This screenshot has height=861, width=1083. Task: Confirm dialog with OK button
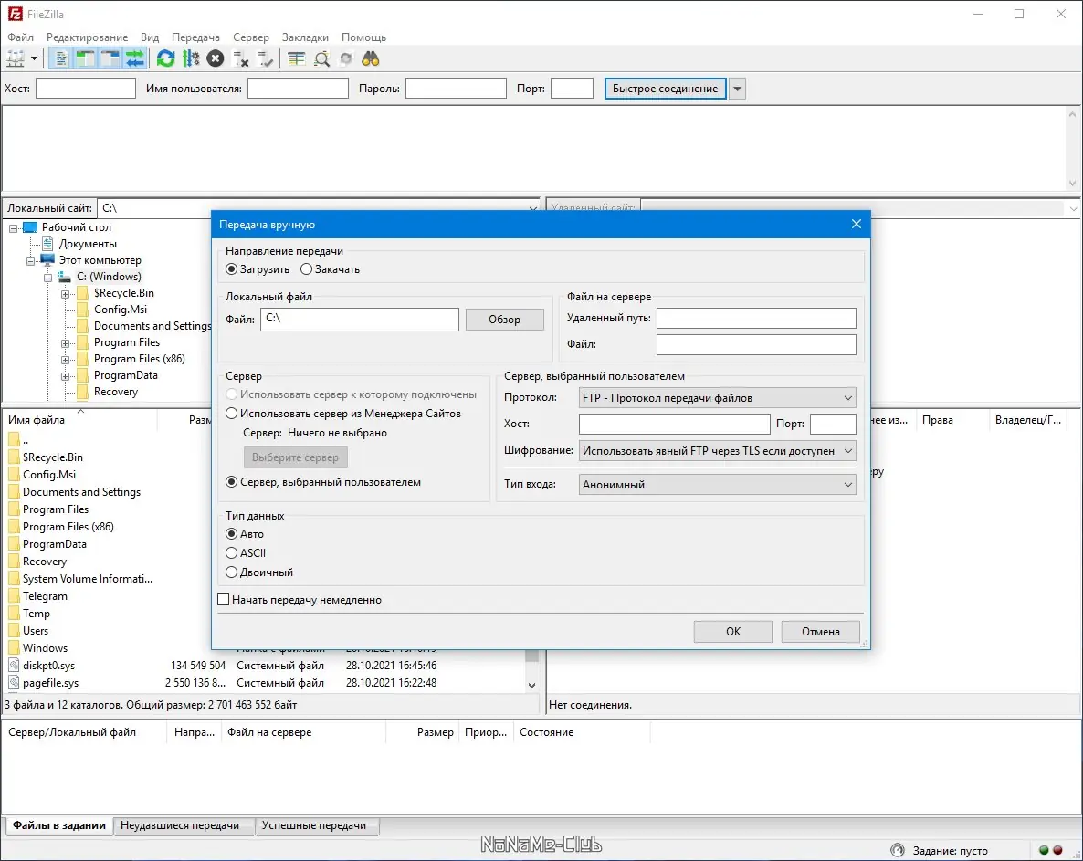point(733,632)
